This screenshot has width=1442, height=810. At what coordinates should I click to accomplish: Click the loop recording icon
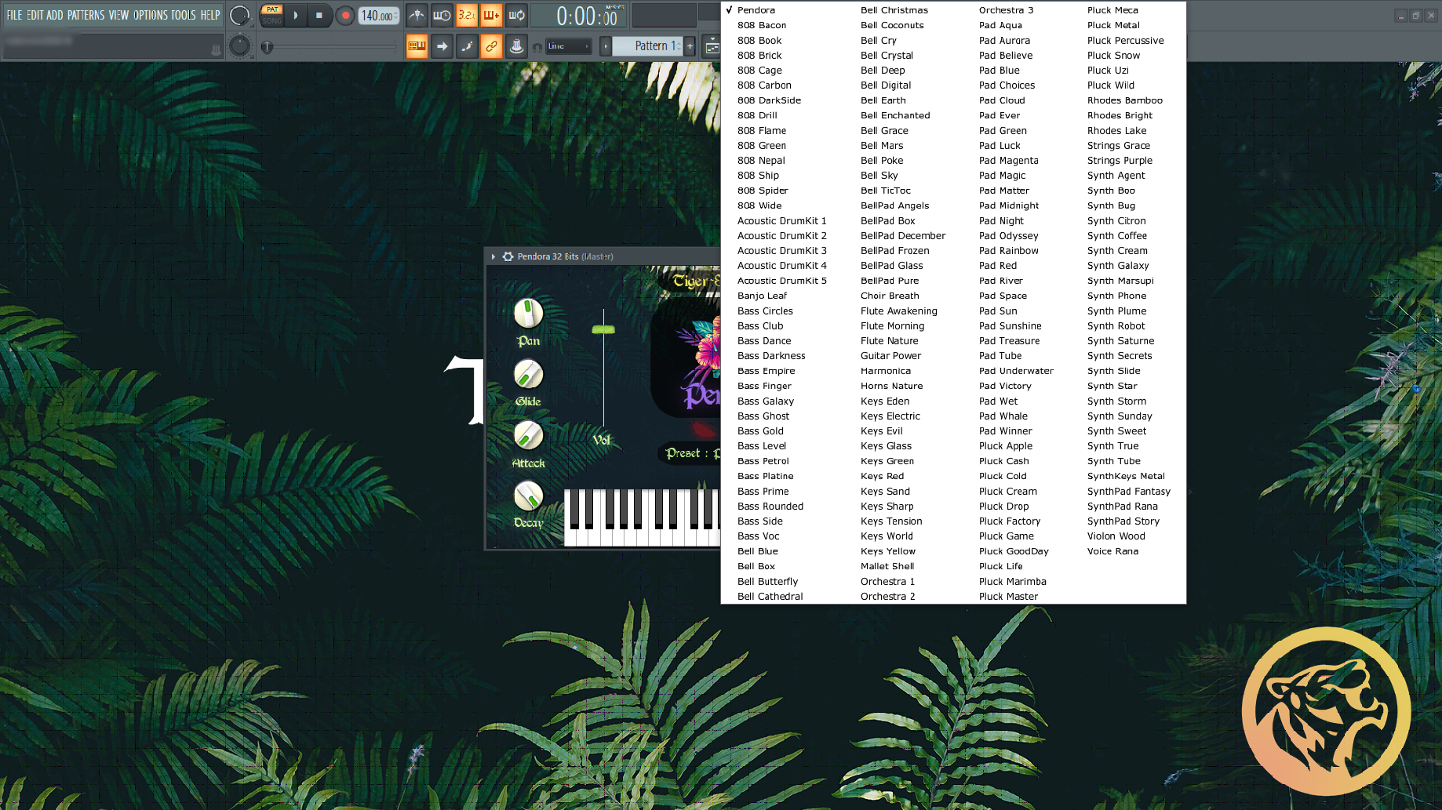tap(517, 15)
